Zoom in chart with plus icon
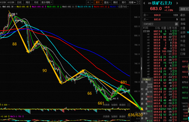This screenshot has width=189, height=122. click(x=88, y=2)
